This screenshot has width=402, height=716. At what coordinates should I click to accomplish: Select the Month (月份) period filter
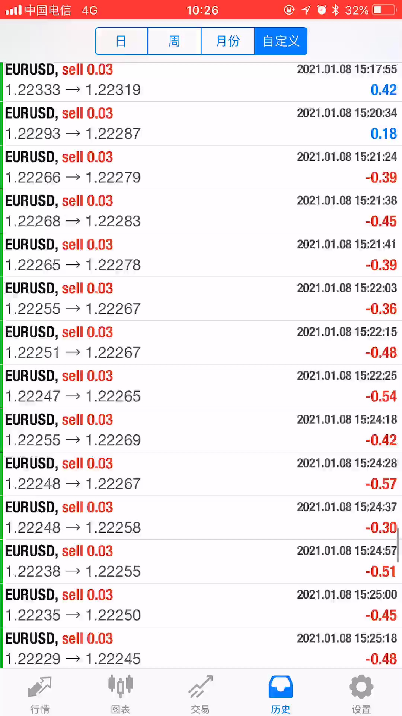pyautogui.click(x=227, y=41)
